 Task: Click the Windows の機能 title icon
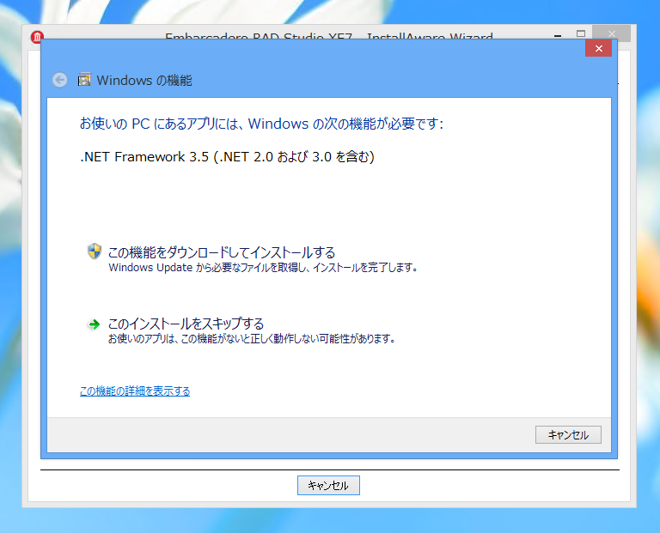point(84,80)
